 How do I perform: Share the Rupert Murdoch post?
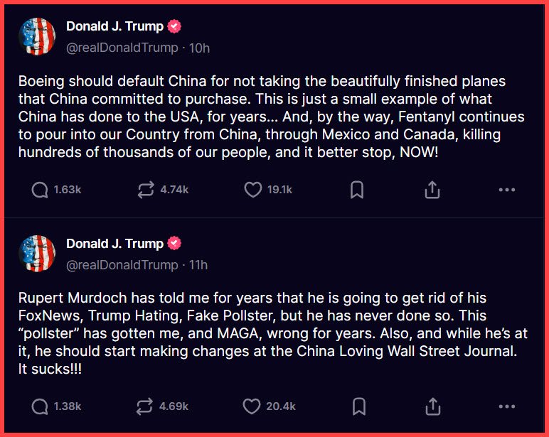(432, 406)
